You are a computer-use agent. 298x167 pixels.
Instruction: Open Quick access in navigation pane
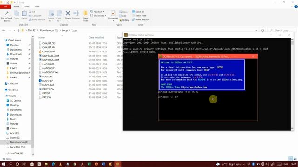tap(14, 40)
